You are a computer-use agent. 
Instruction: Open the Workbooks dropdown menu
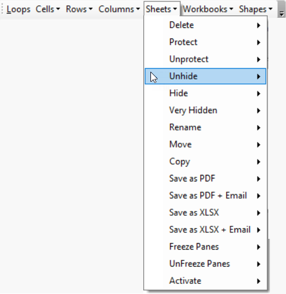click(208, 9)
